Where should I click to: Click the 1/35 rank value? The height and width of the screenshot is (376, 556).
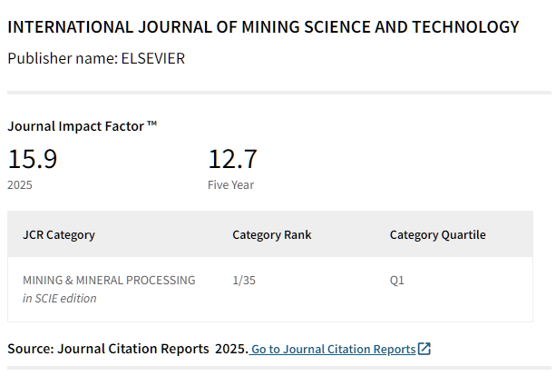coord(244,281)
